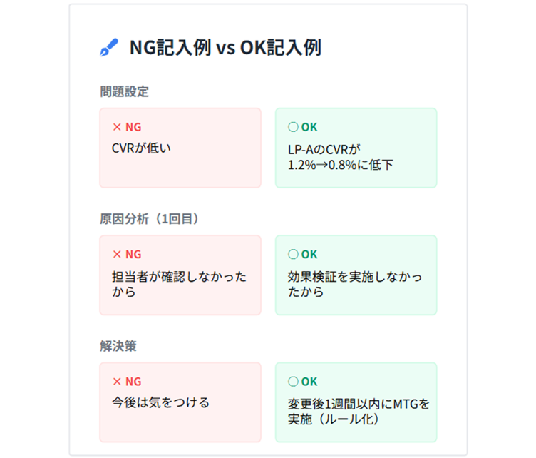The image size is (536, 458).
Task: Click the red × icon in 解決策 NG card
Action: pyautogui.click(x=118, y=382)
